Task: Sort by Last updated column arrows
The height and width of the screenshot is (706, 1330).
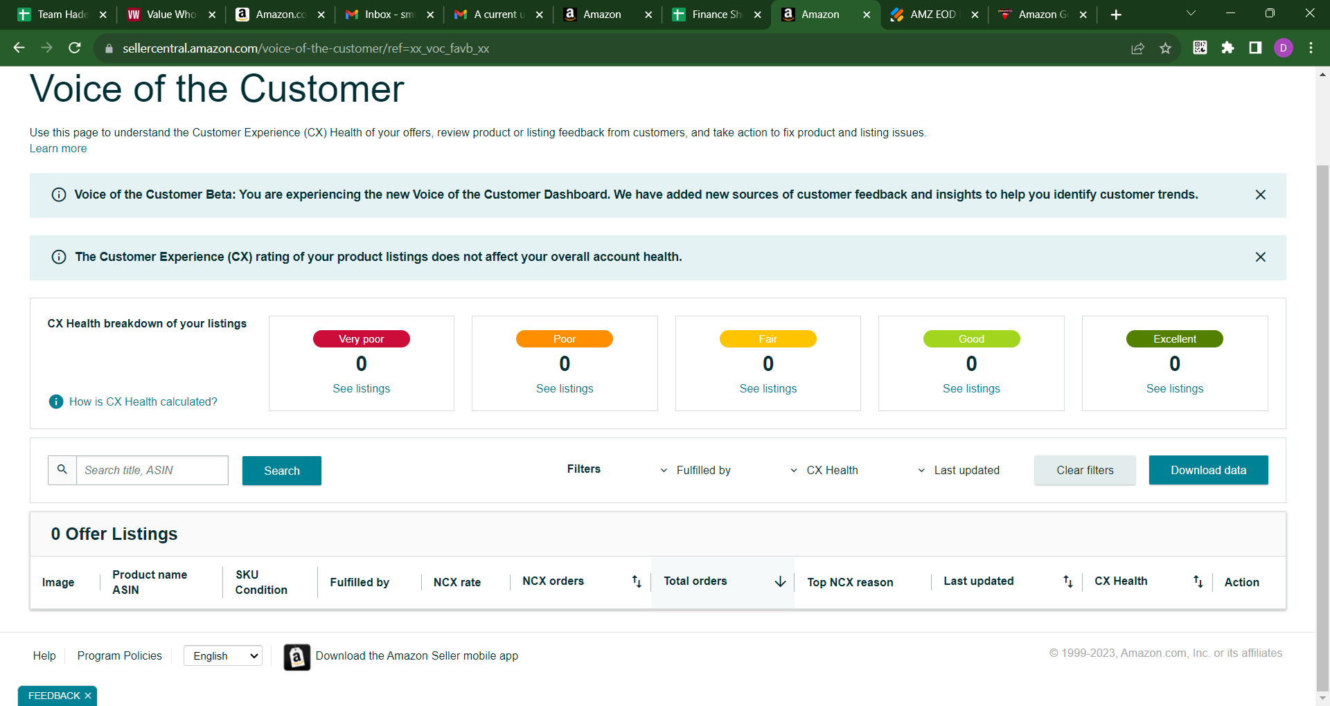Action: click(1067, 582)
